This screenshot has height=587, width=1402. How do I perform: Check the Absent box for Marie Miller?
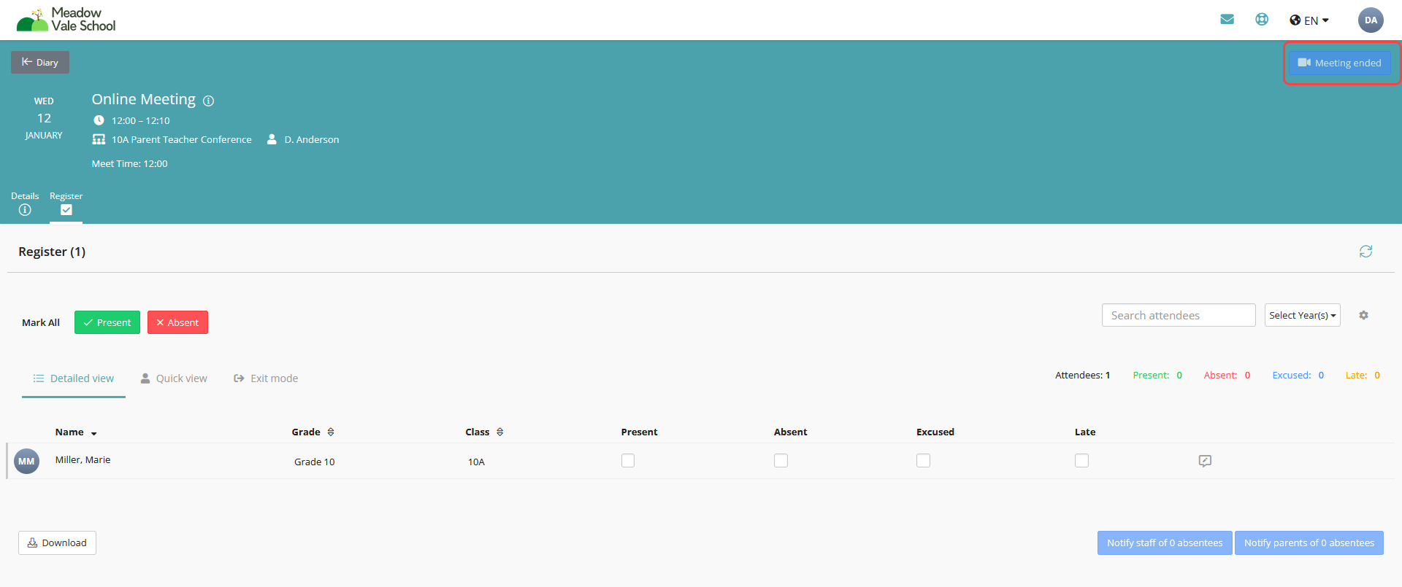tap(781, 461)
